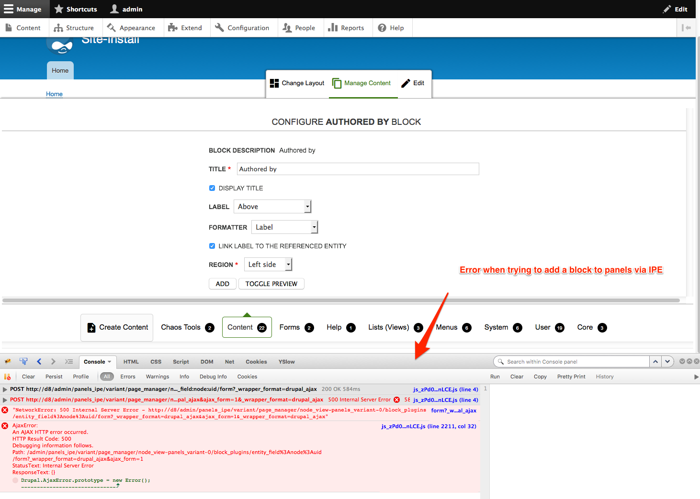Toggle toolbar orientation icon at top right

pos(687,28)
